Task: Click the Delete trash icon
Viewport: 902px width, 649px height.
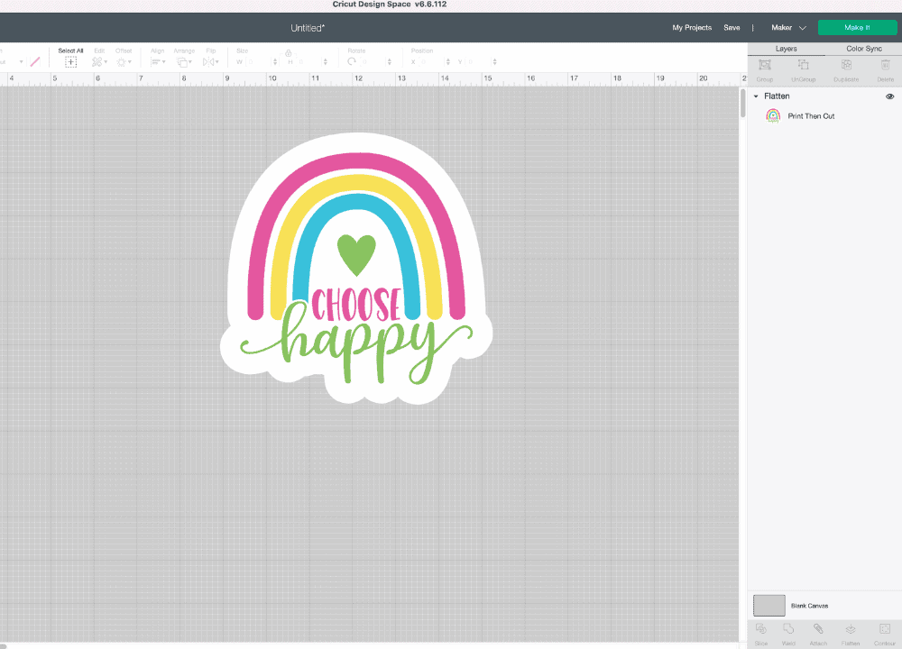Action: coord(885,66)
